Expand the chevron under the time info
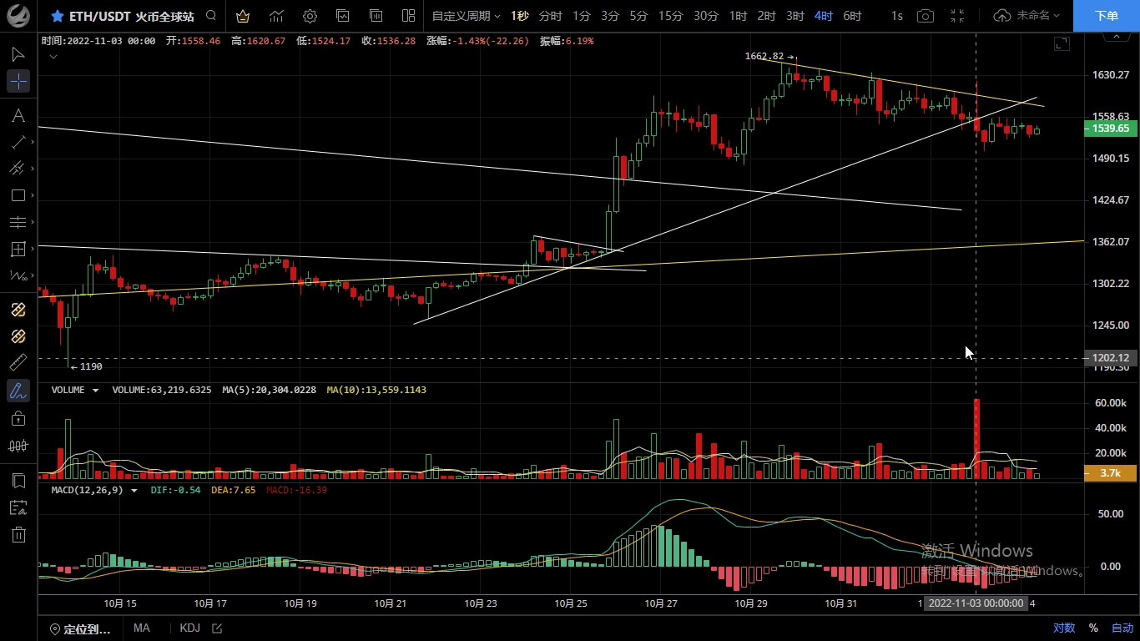Viewport: 1140px width, 641px height. pos(53,57)
